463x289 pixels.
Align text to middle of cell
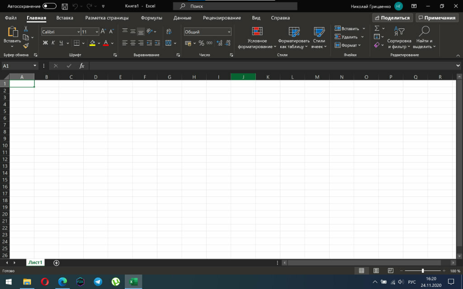[133, 31]
